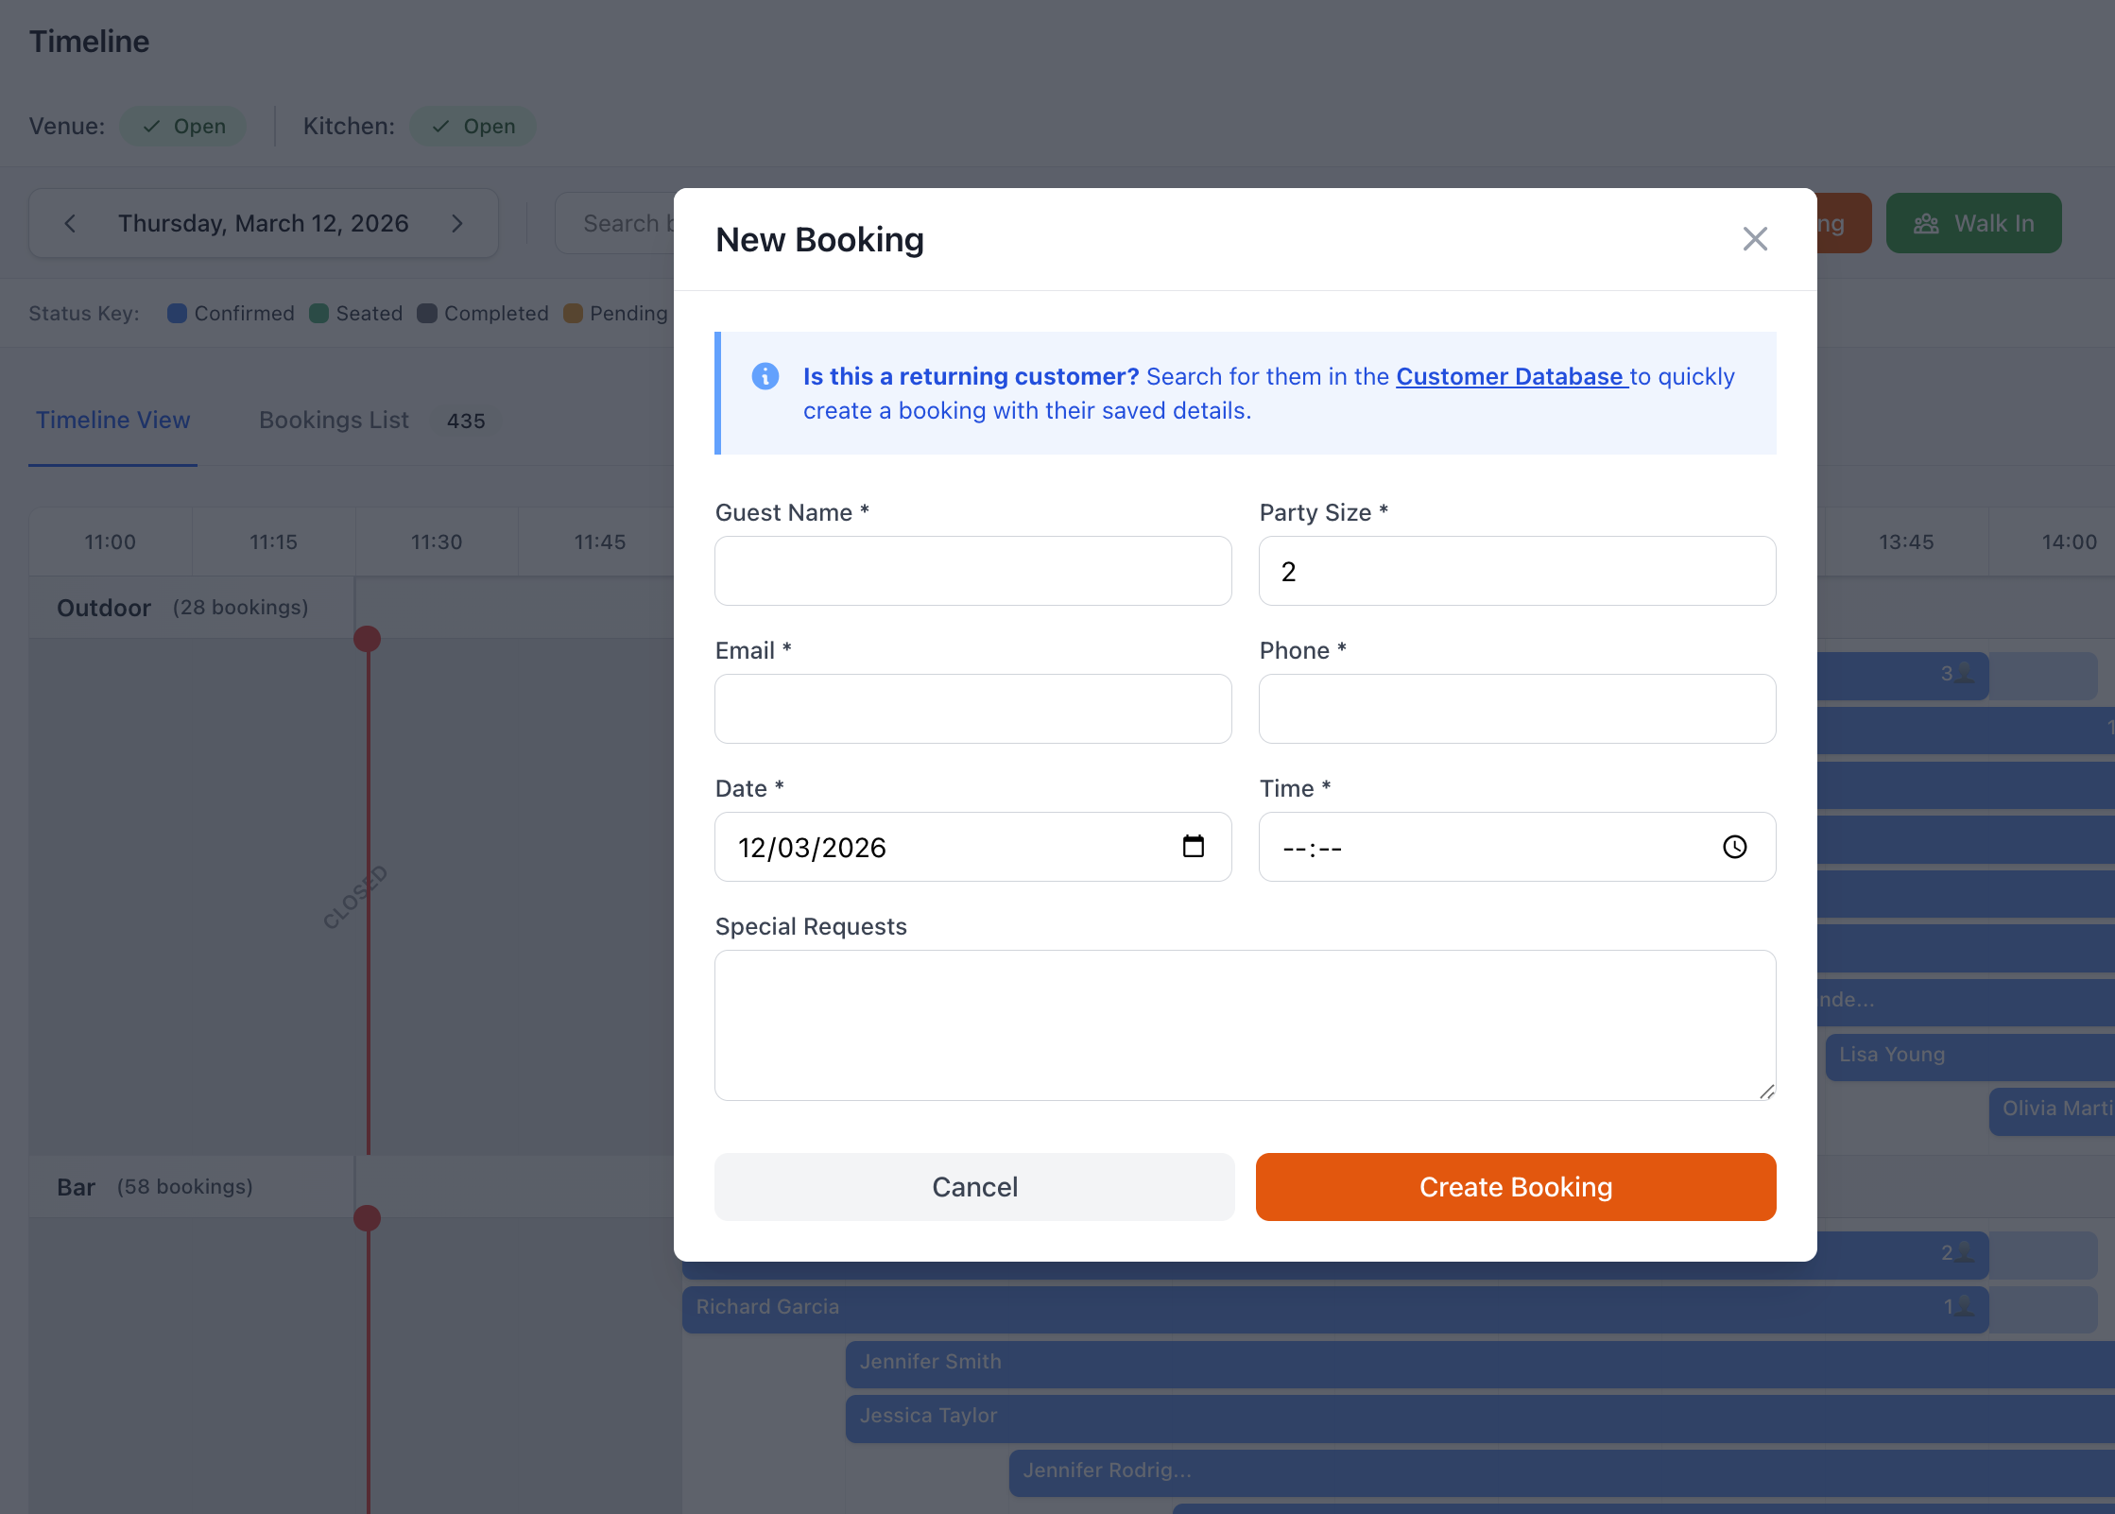The height and width of the screenshot is (1514, 2115).
Task: Navigate to the previous day using left chevron
Action: tap(71, 223)
